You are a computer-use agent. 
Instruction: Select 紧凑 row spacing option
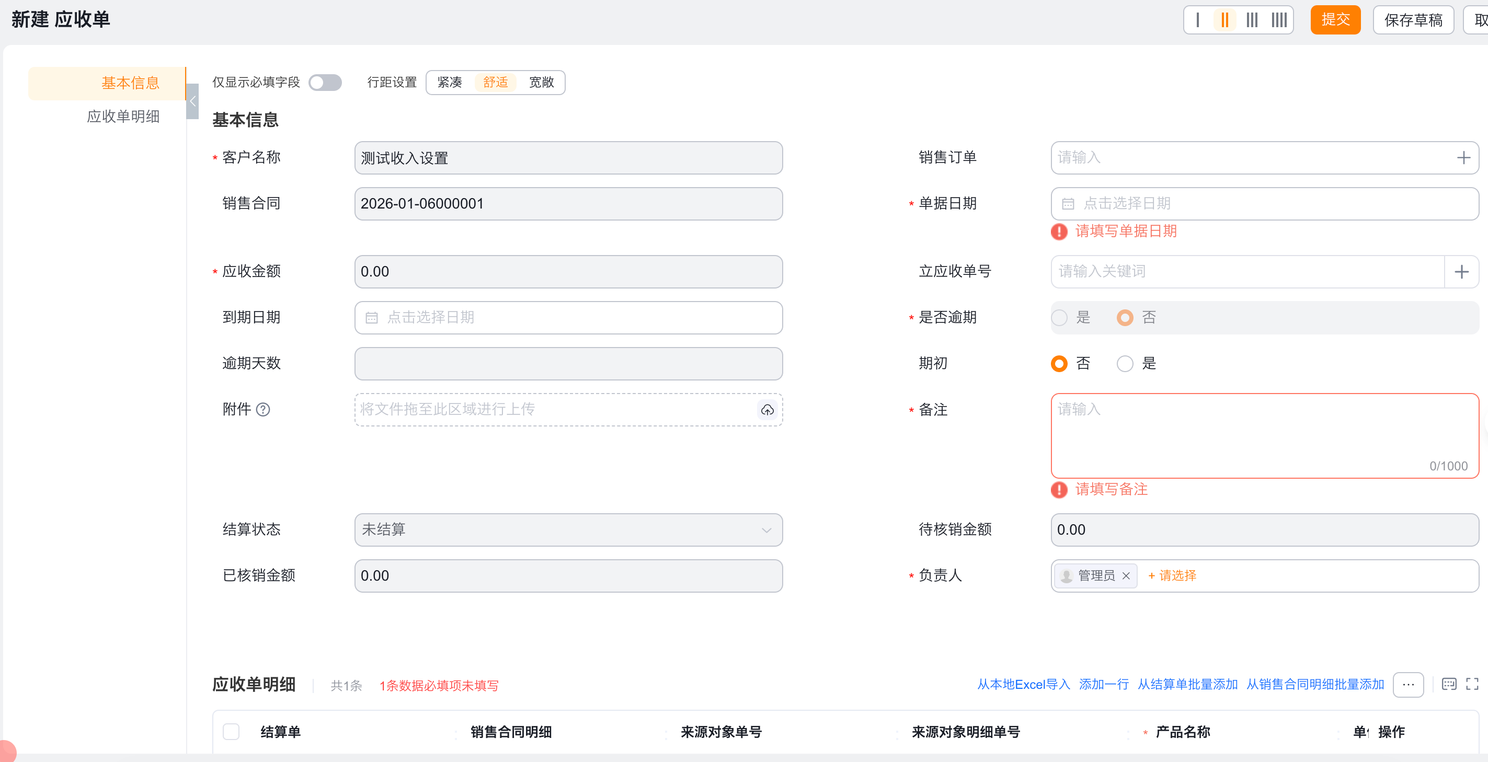click(450, 83)
